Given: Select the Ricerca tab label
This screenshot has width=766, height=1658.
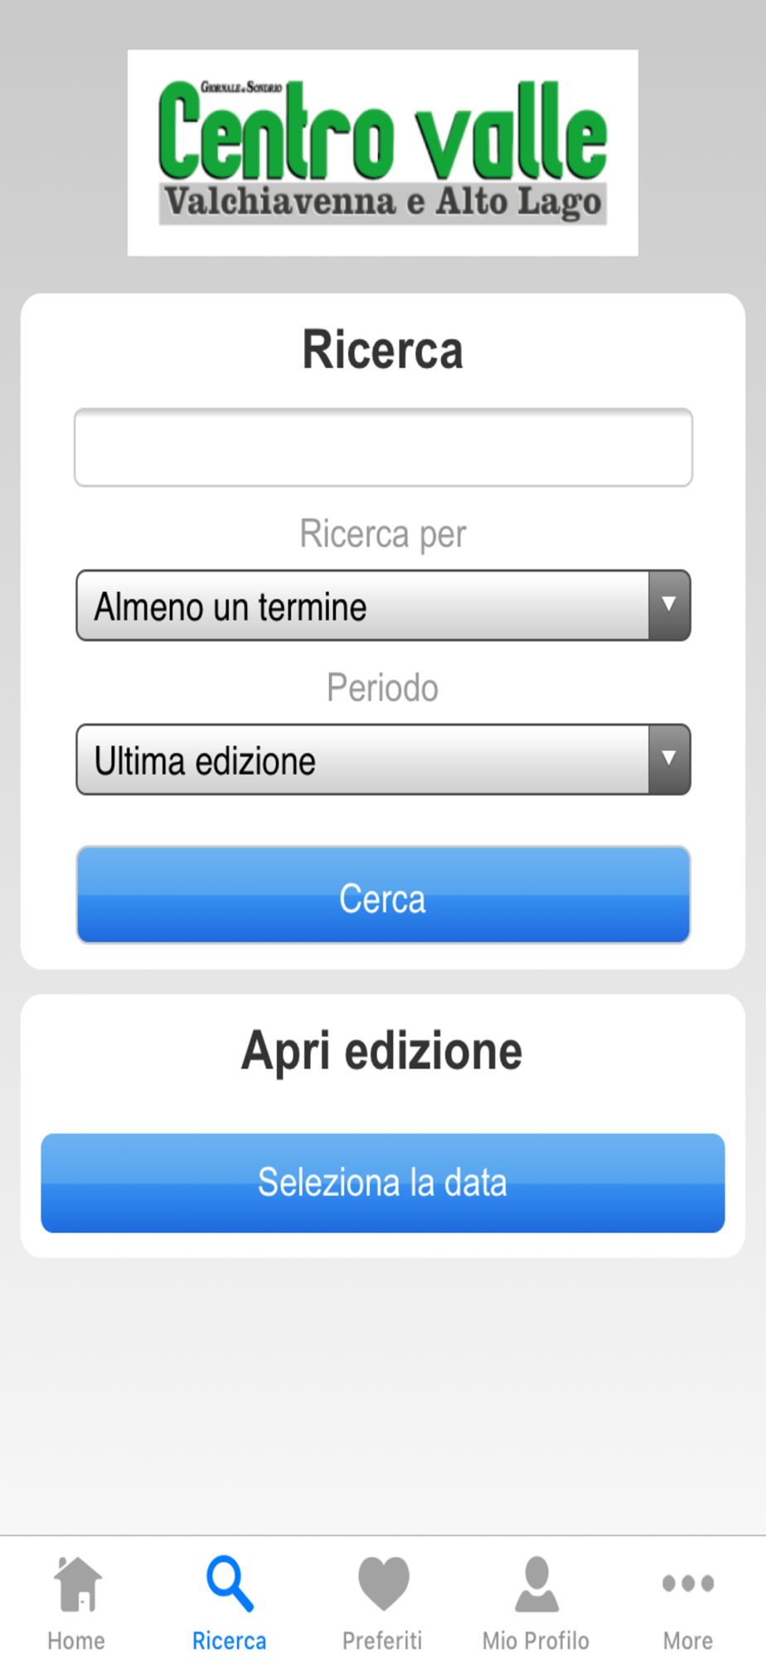Looking at the screenshot, I should [x=230, y=1641].
